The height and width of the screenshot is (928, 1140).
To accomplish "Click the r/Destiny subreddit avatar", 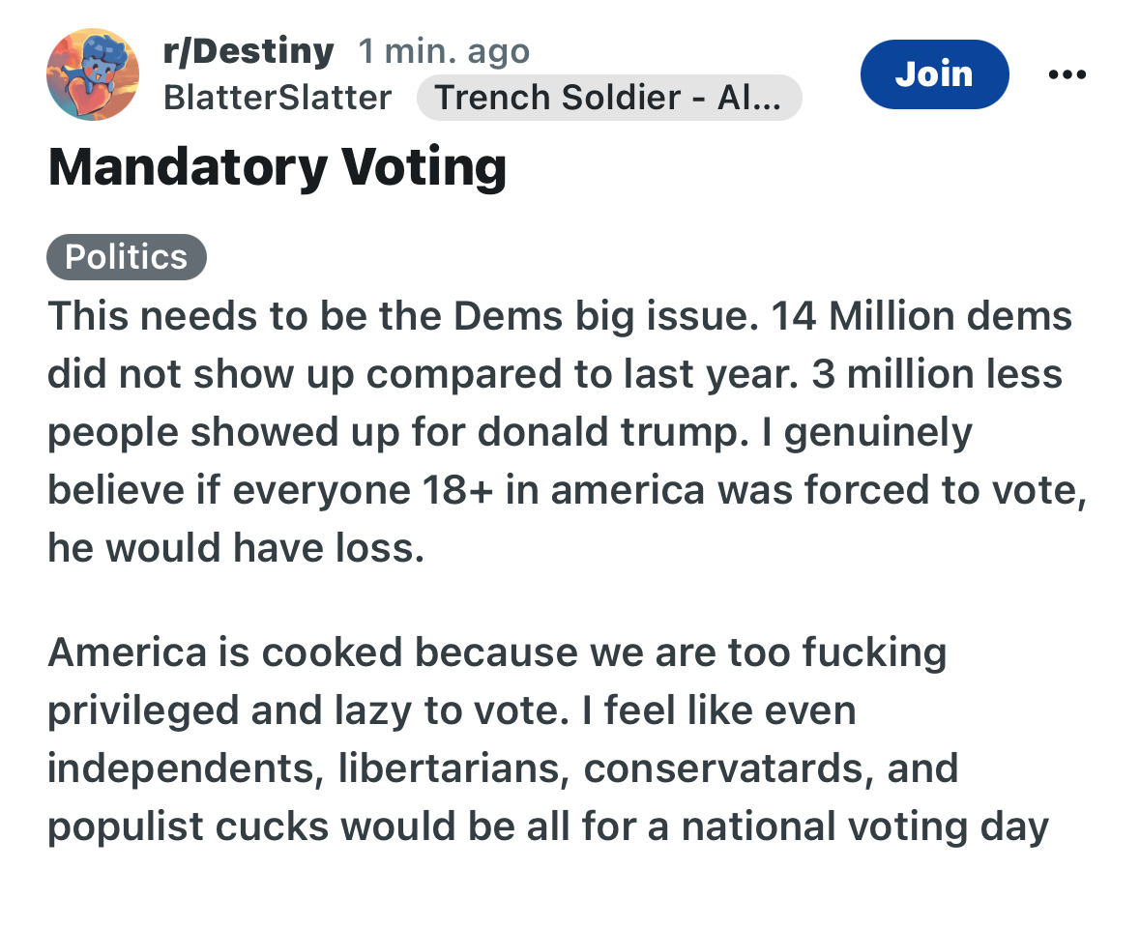I will [x=93, y=74].
